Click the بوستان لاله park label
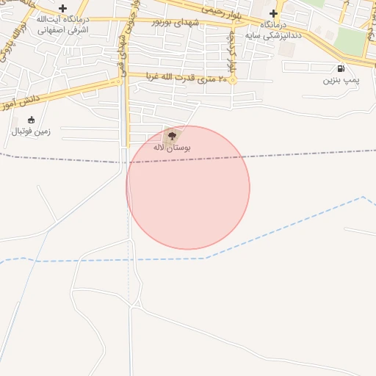 pyautogui.click(x=172, y=148)
